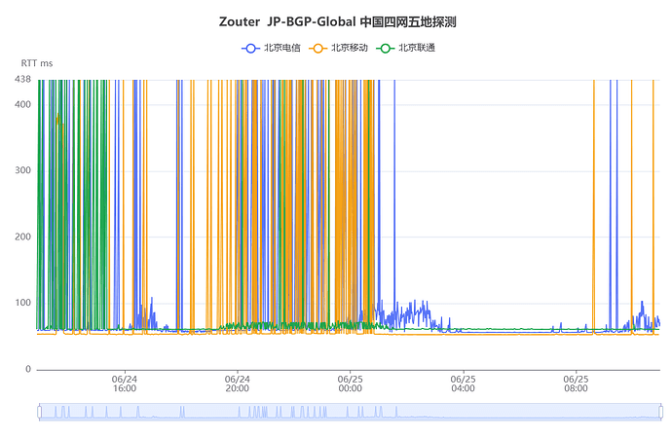This screenshot has height=438, width=672.
Task: Click the 06/25 08:00 time label
Action: click(576, 383)
